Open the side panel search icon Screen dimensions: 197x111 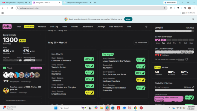[x=178, y=8]
